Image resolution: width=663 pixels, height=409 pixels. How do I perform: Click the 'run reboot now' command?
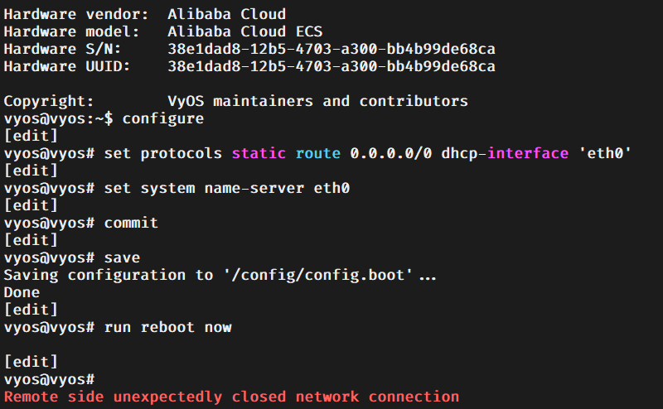point(168,327)
